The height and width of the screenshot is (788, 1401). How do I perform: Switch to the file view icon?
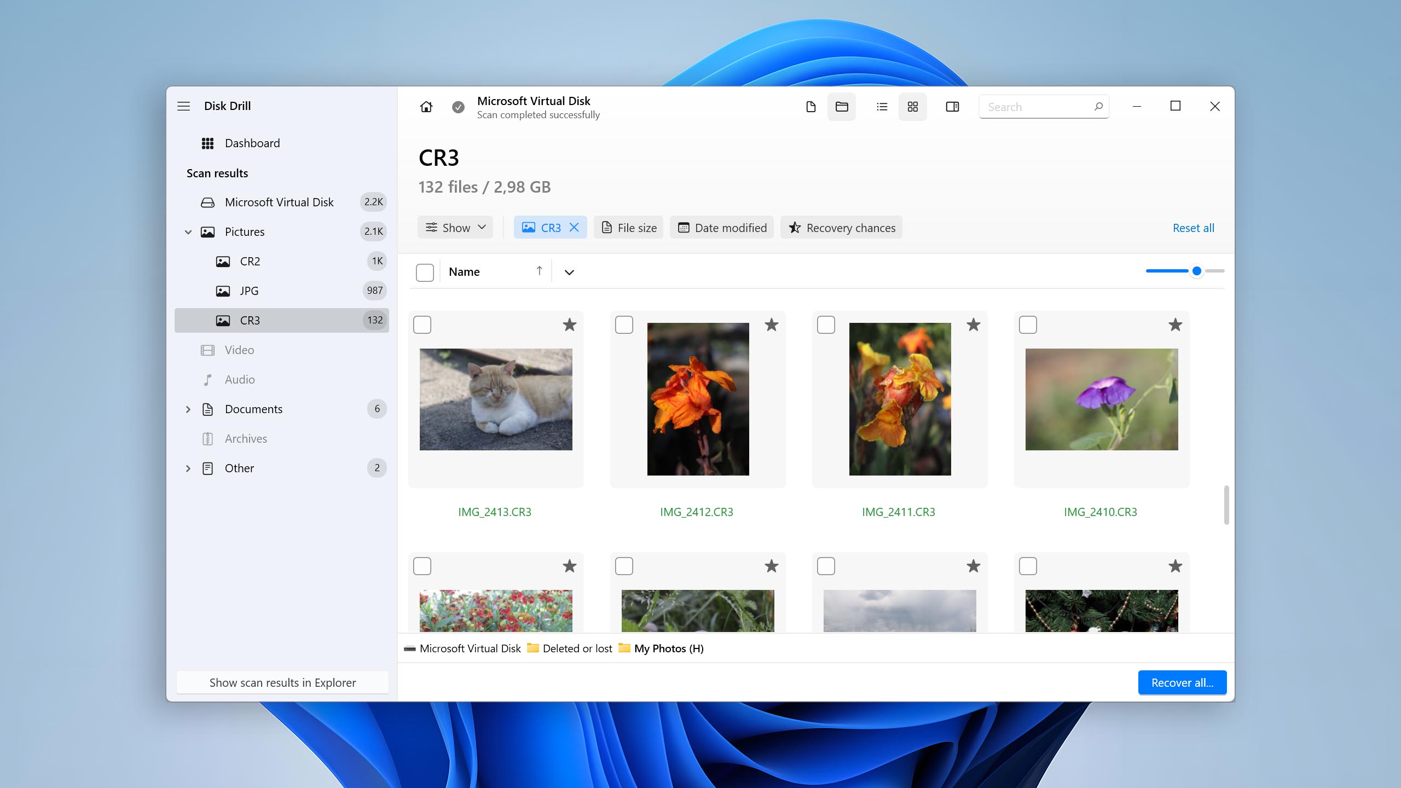811,107
